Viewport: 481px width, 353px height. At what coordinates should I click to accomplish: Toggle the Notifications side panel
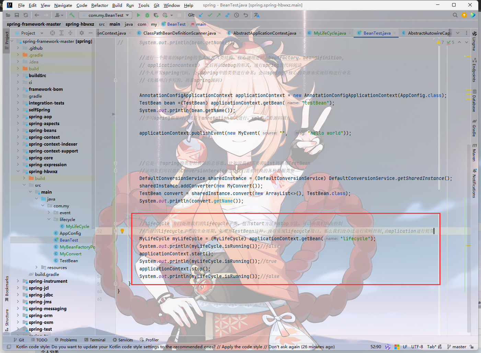[474, 183]
